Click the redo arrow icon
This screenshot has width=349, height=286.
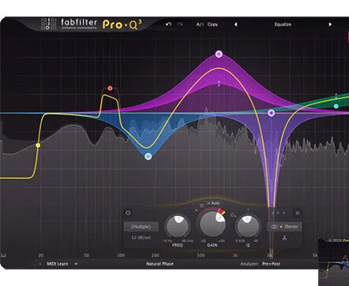pyautogui.click(x=180, y=24)
